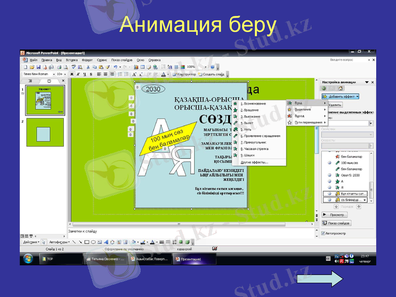Open the Показ слайдов menu

pyautogui.click(x=122, y=59)
